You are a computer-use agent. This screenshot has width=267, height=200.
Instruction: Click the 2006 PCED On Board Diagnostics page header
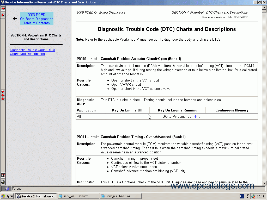[x=101, y=12]
